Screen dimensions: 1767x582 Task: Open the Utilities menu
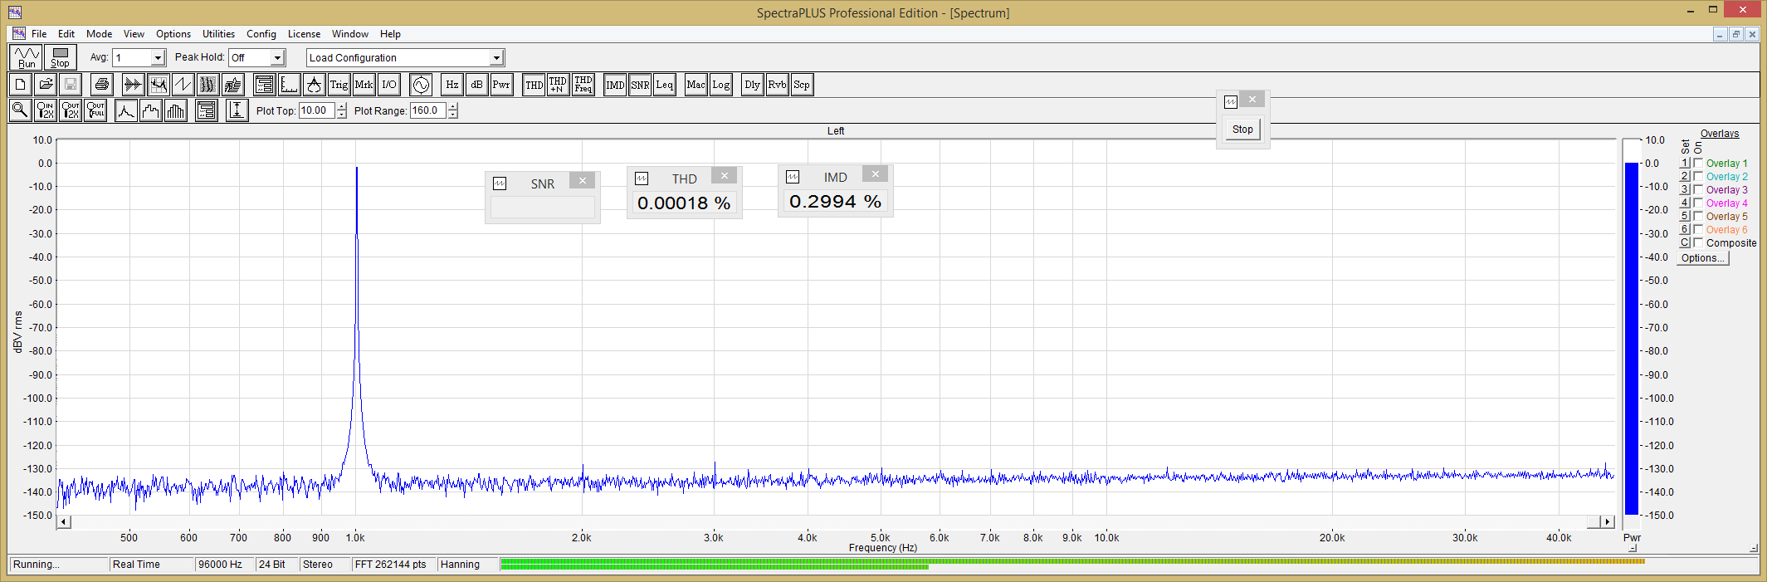(x=218, y=34)
